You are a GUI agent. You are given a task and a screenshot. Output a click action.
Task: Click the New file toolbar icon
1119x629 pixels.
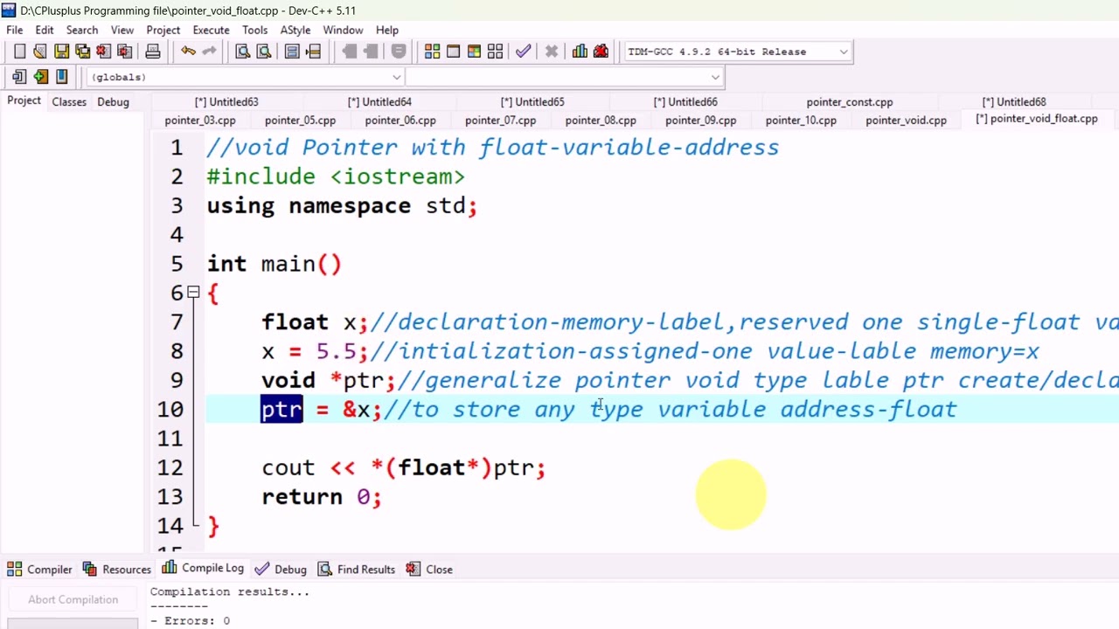tap(19, 52)
